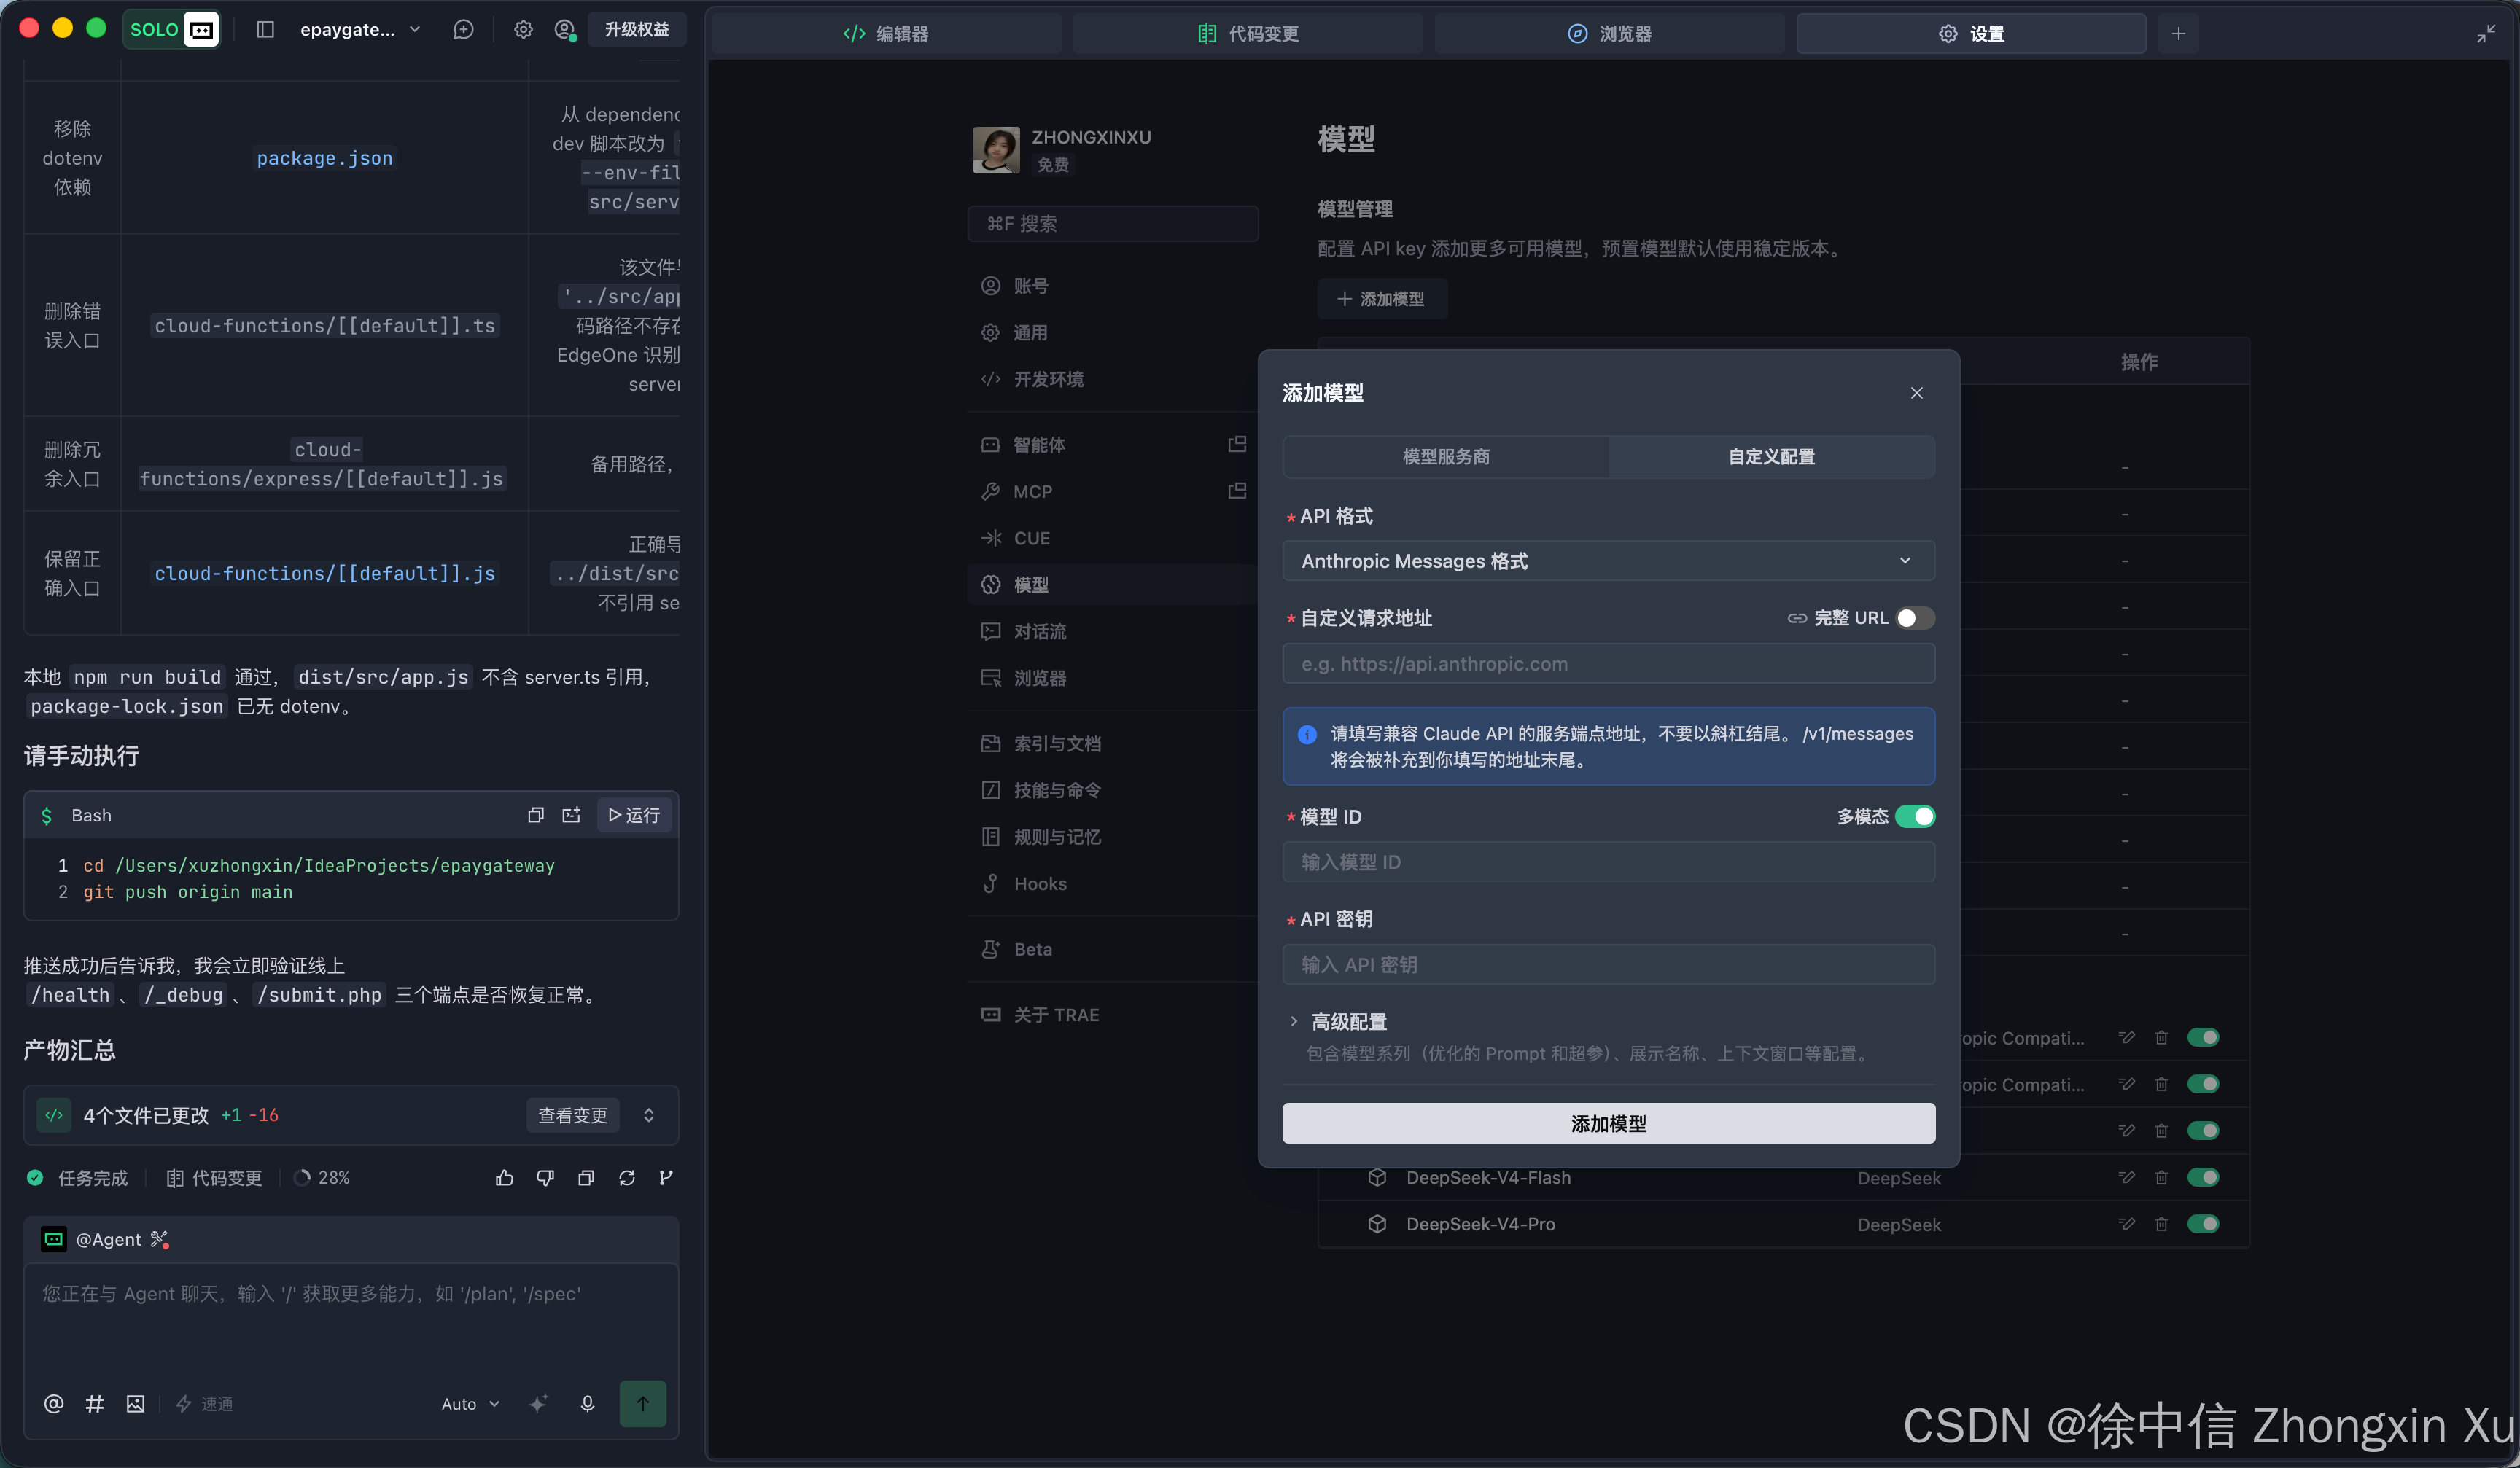
Task: Close the 添加模型 dialog
Action: tap(1916, 393)
